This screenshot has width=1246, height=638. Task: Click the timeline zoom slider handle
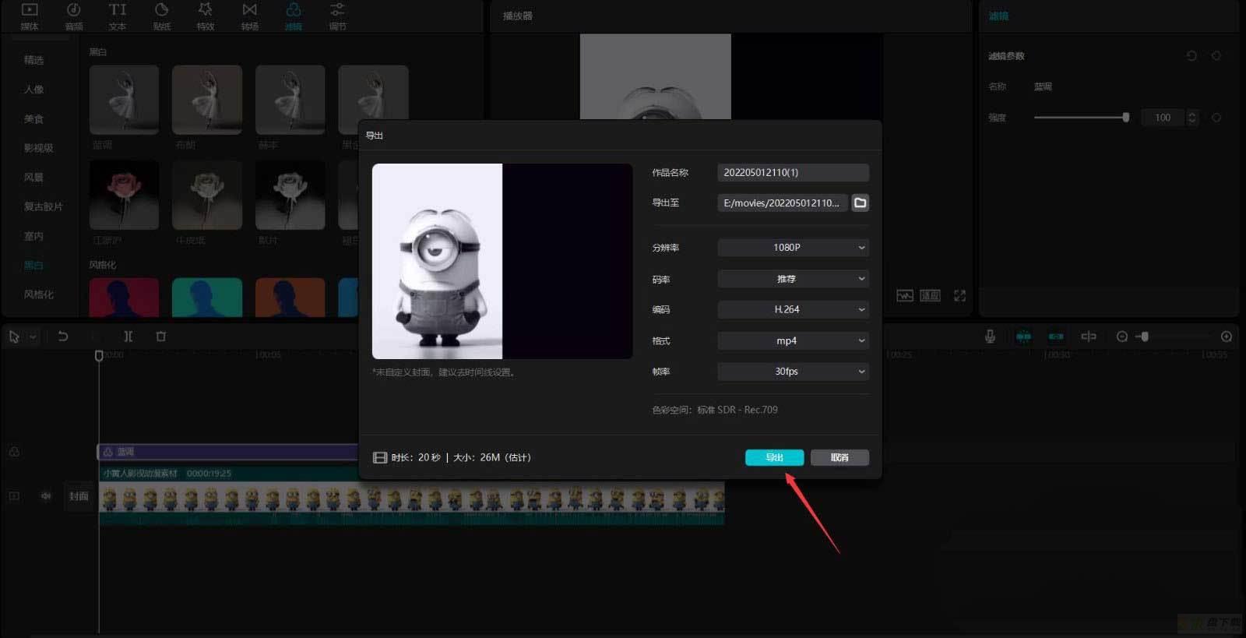tap(1144, 337)
